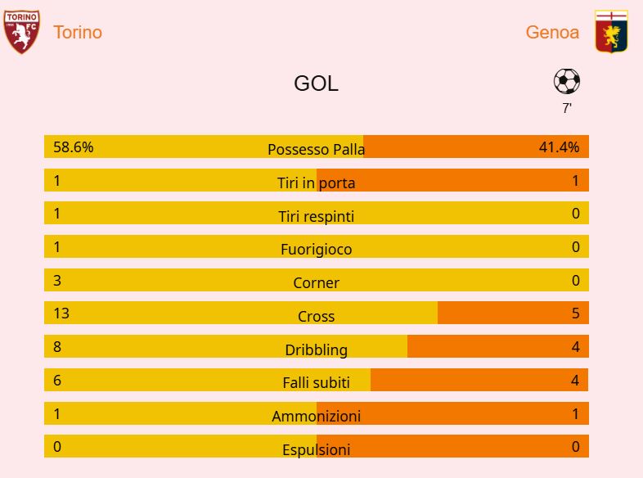Select the Tiri in porta row
The image size is (643, 478).
[x=316, y=183]
